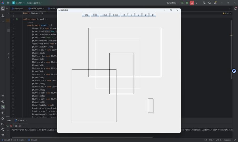Click the src breadcrumb in status bar
Viewport: 238px width, 142px height.
click(x=14, y=140)
